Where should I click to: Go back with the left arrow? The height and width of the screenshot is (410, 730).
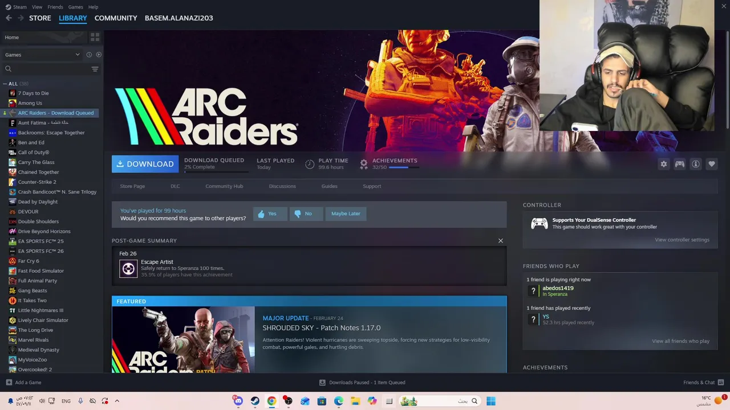point(9,18)
